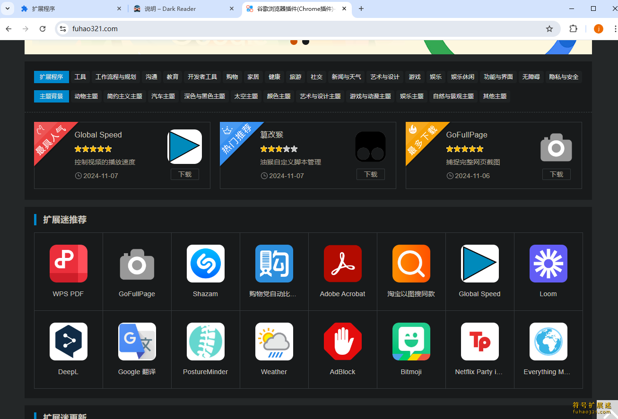This screenshot has width=618, height=419.
Task: Select the 新闻与天气 category
Action: pyautogui.click(x=347, y=77)
